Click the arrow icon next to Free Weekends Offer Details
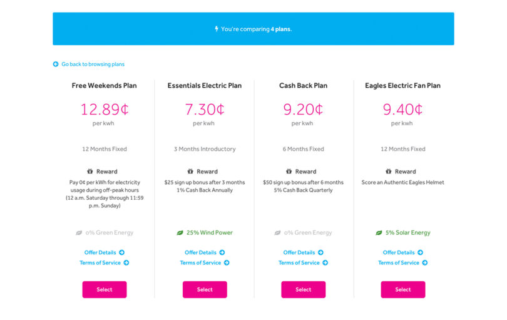Screen dimensions: 507x320 pos(122,252)
